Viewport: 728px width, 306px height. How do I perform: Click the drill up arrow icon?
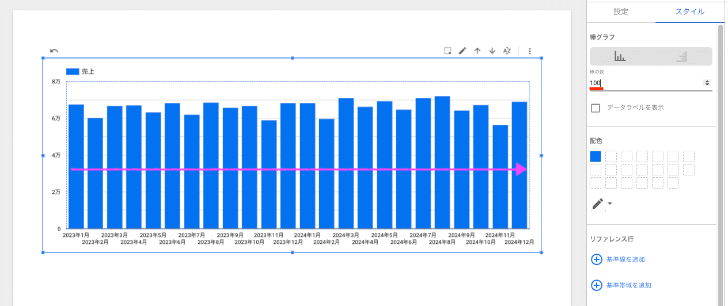pyautogui.click(x=477, y=51)
